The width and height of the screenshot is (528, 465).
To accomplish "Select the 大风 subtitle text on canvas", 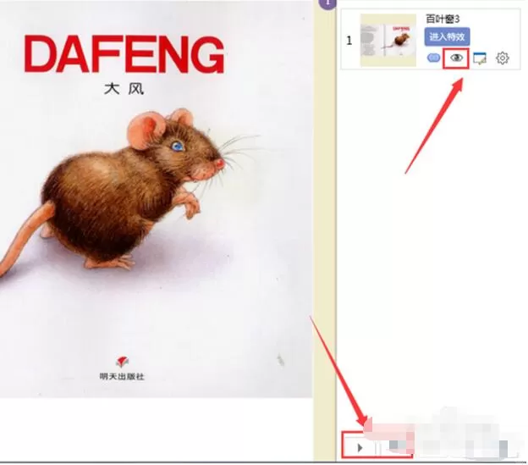I will pyautogui.click(x=124, y=89).
